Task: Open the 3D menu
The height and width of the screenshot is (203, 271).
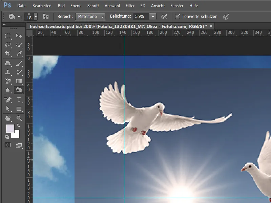Action: tap(143, 6)
